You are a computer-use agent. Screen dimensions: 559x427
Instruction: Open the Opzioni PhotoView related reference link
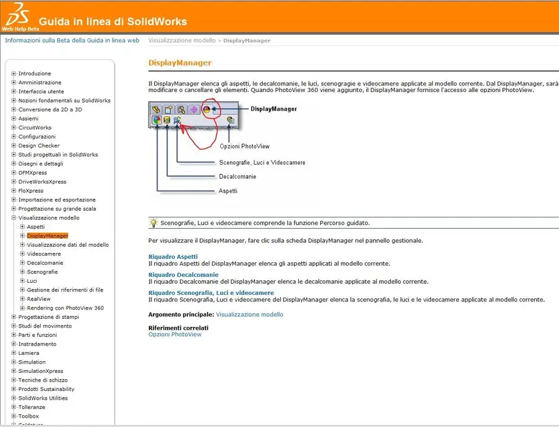click(175, 334)
